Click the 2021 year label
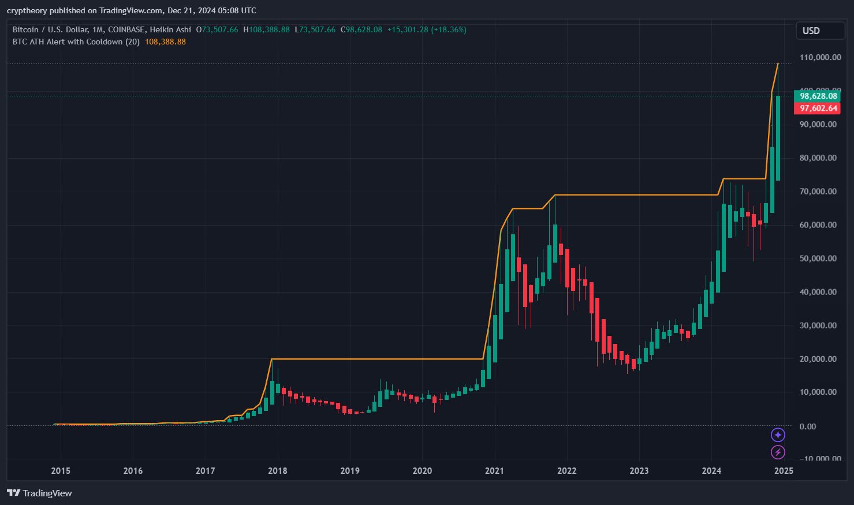854x505 pixels. (494, 470)
